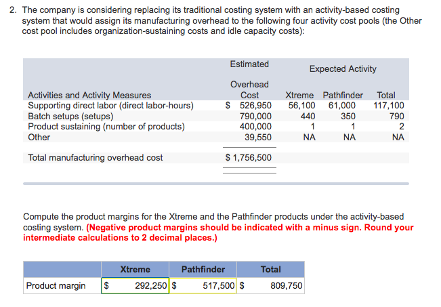This screenshot has width=441, height=307.
Task: Click the Batch setups (setups) row label
Action: click(x=70, y=116)
